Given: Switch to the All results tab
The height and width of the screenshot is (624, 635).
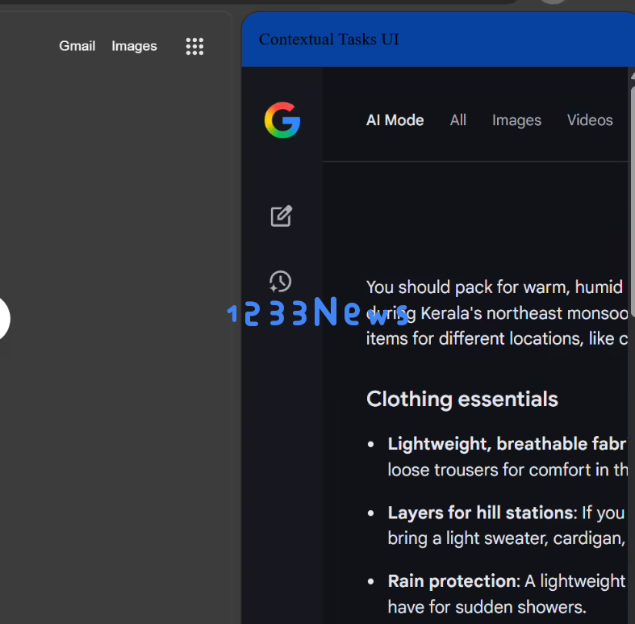Looking at the screenshot, I should [x=457, y=120].
